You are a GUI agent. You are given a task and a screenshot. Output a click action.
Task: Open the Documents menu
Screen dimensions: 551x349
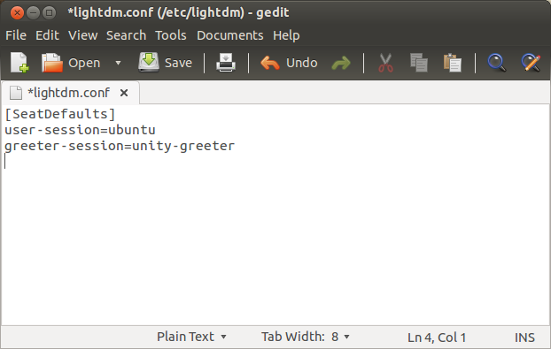[x=229, y=35]
